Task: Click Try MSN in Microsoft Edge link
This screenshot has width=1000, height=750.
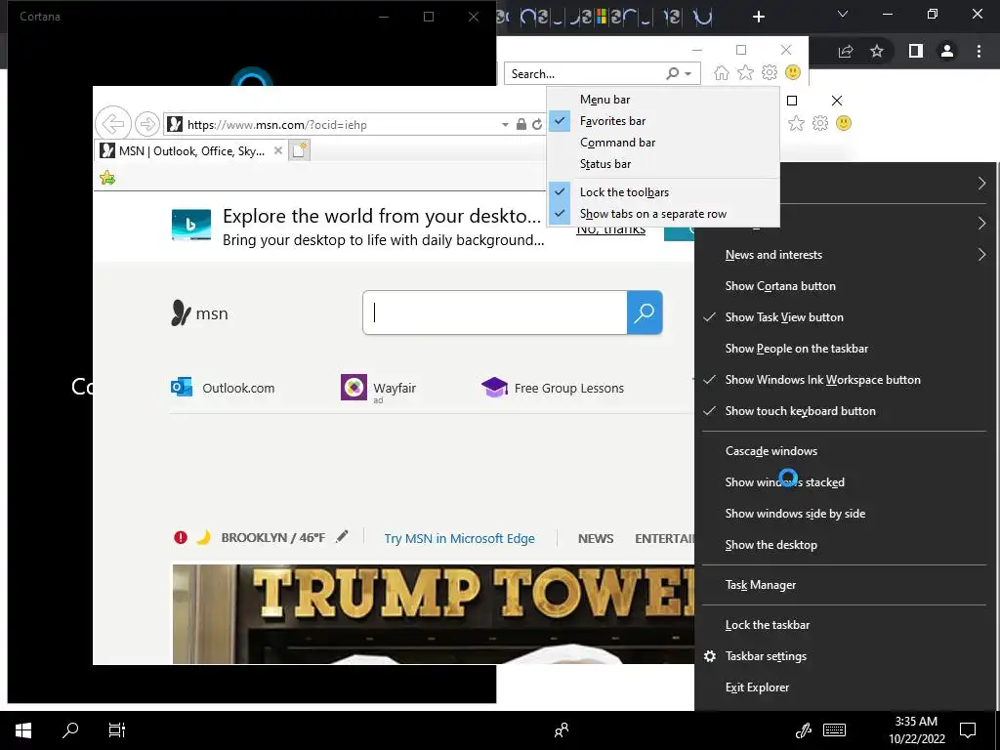Action: 459,538
